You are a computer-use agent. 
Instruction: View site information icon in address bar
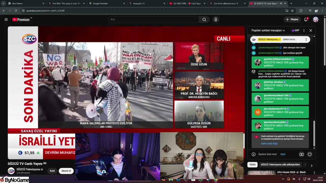coord(23,11)
